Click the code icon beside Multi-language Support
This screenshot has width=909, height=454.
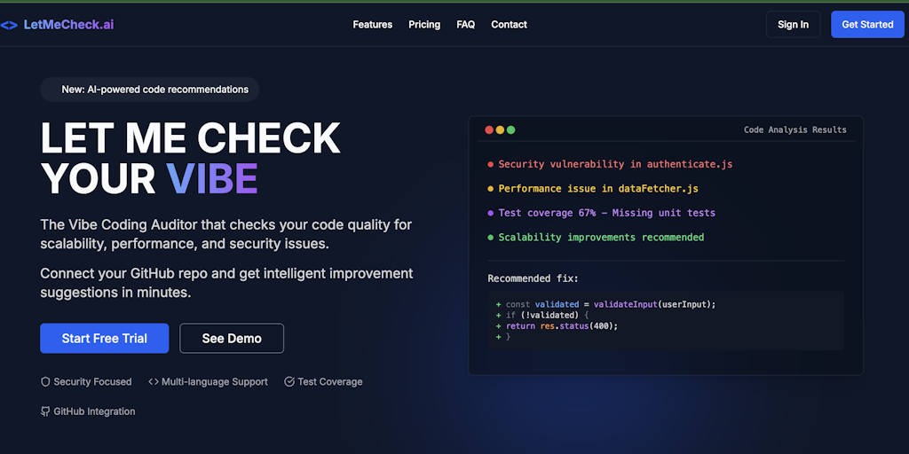tap(154, 381)
